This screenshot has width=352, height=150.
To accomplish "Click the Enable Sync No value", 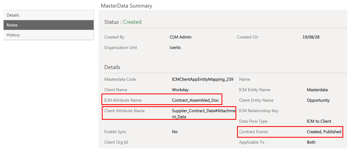I will coord(175,132).
